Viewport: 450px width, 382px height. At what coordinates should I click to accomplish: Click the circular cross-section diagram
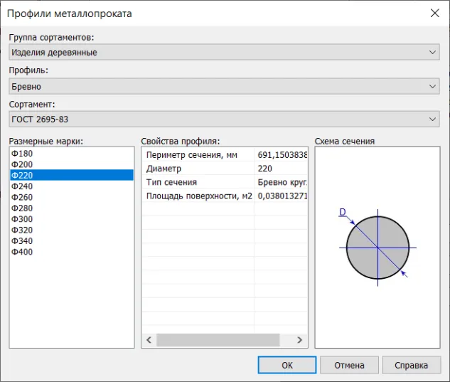[377, 247]
